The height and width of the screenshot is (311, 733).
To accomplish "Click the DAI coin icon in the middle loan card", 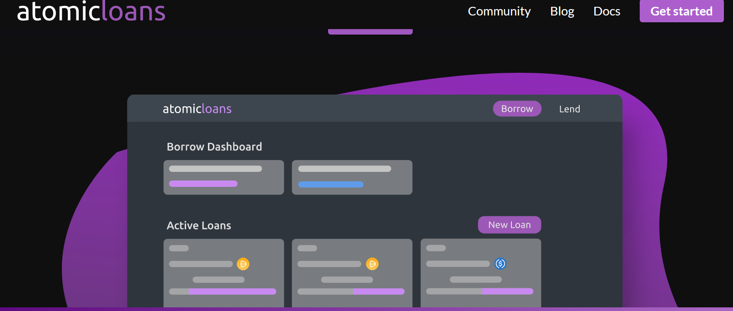I will [372, 264].
